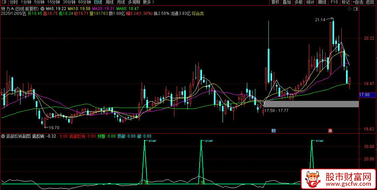This screenshot has width=377, height=190.
Task: Toggle the 复权 price adjustment option
Action: (x=275, y=2)
